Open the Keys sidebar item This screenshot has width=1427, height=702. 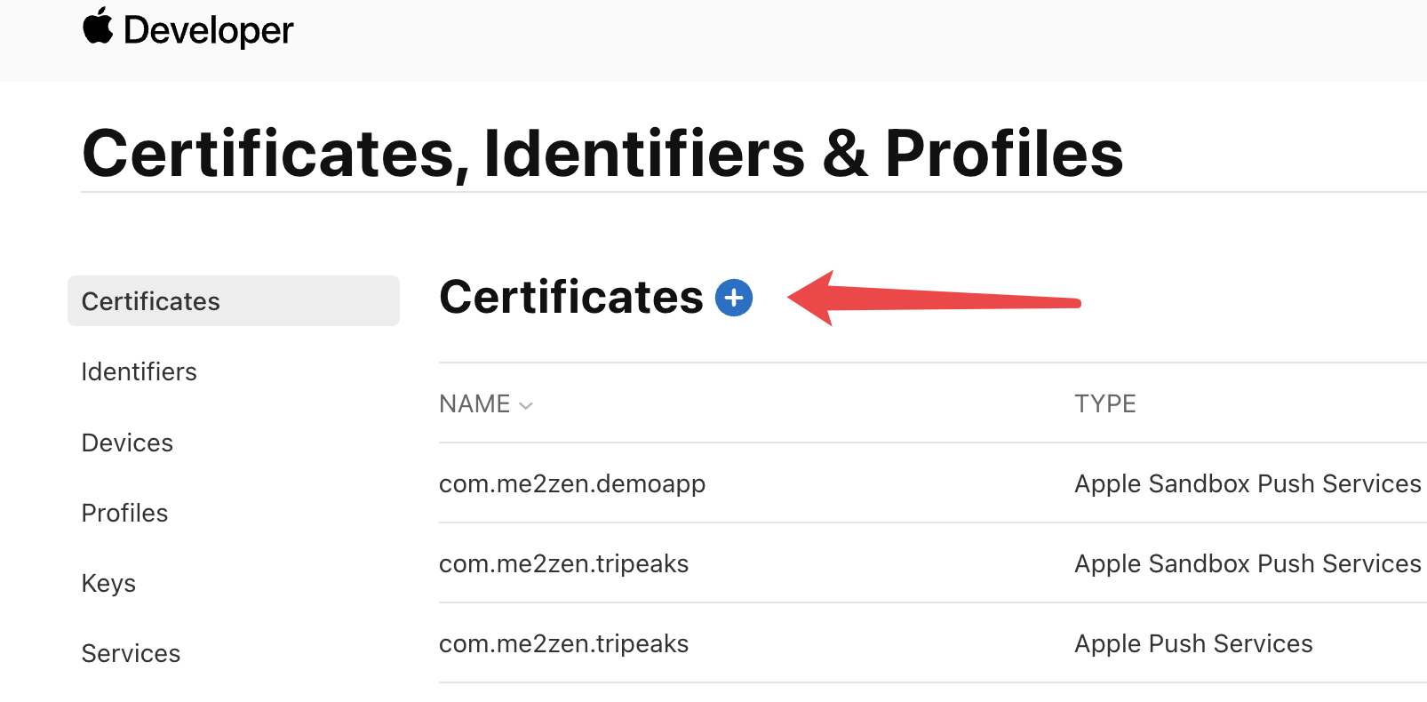[108, 583]
